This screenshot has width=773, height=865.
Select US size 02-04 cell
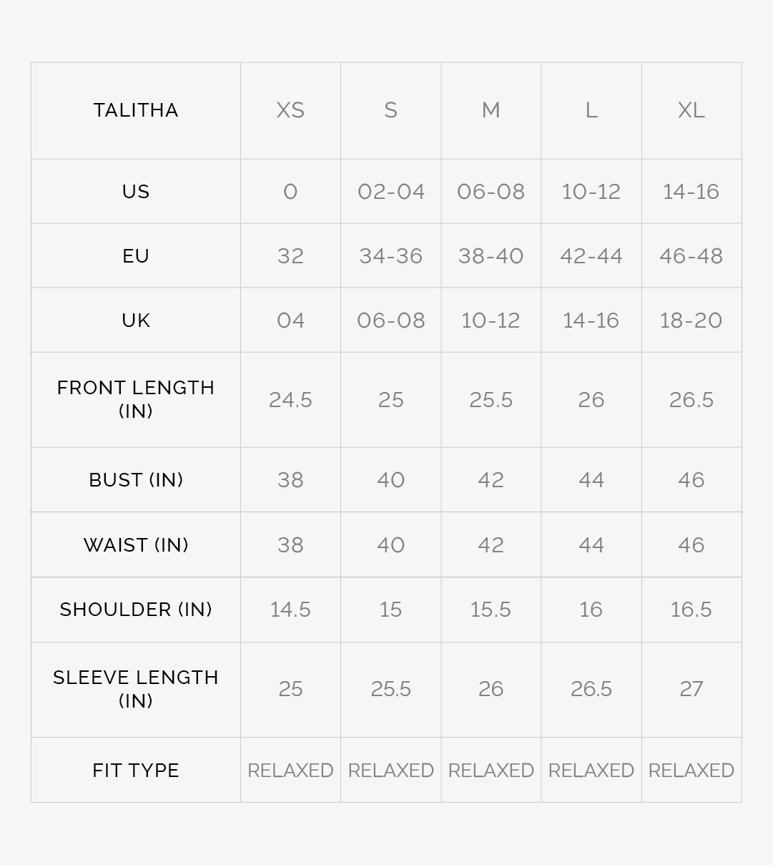[x=390, y=192]
